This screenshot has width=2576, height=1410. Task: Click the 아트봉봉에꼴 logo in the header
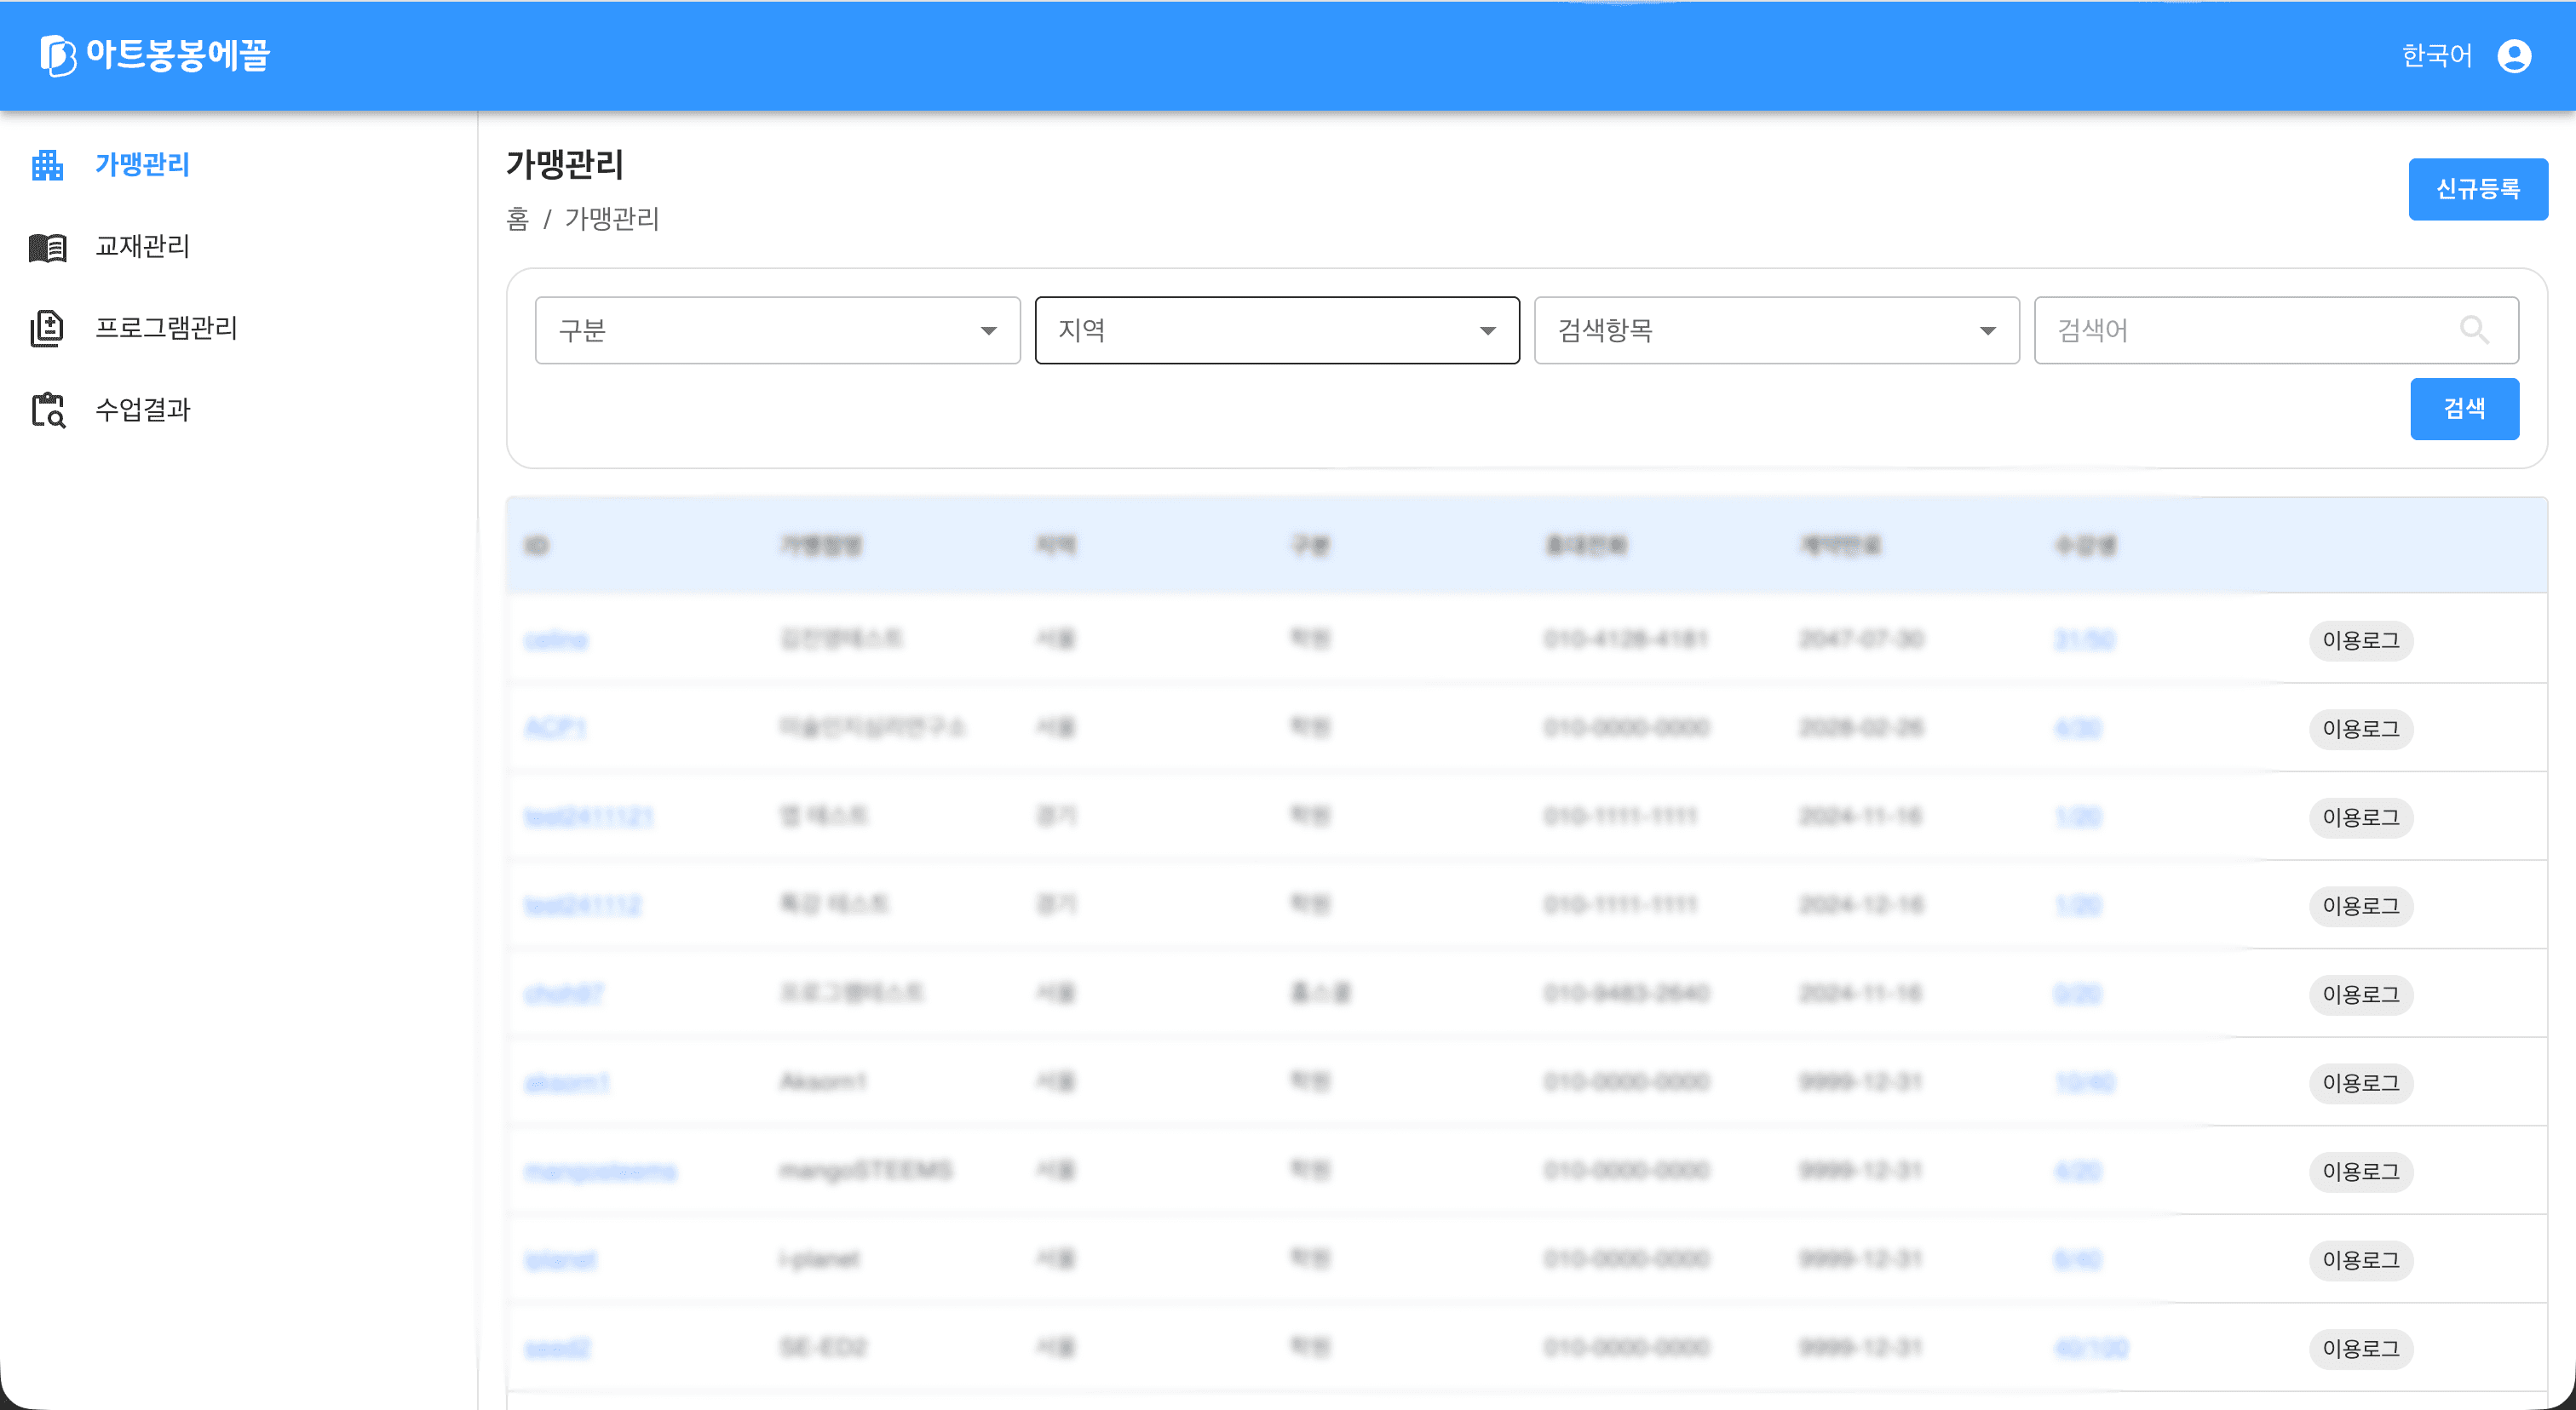point(156,55)
